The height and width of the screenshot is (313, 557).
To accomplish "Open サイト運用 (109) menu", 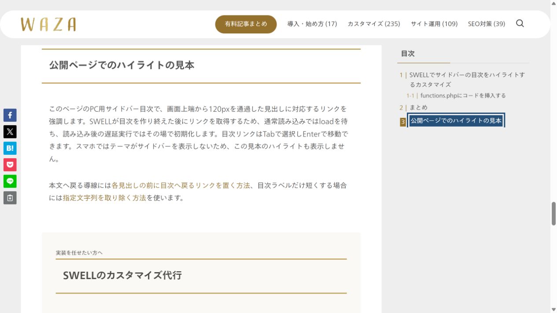I will click(434, 24).
